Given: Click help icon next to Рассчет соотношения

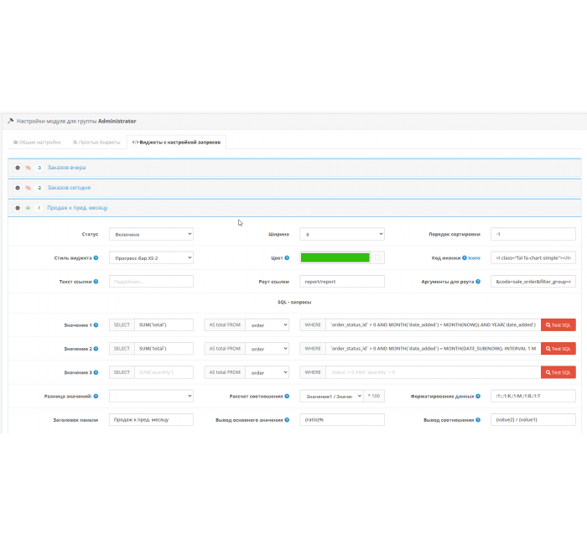Looking at the screenshot, I should 287,396.
